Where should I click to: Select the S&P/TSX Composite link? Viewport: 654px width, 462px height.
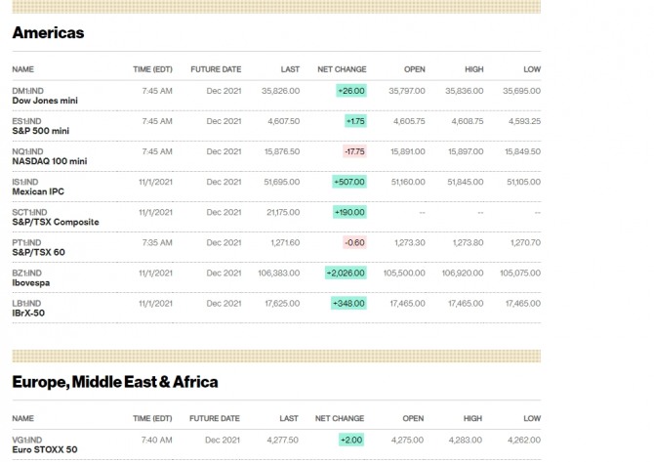55,222
